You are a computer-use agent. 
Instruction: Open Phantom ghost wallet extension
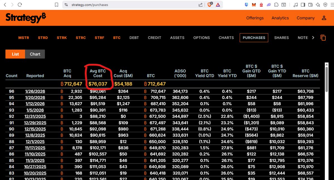[269, 5]
